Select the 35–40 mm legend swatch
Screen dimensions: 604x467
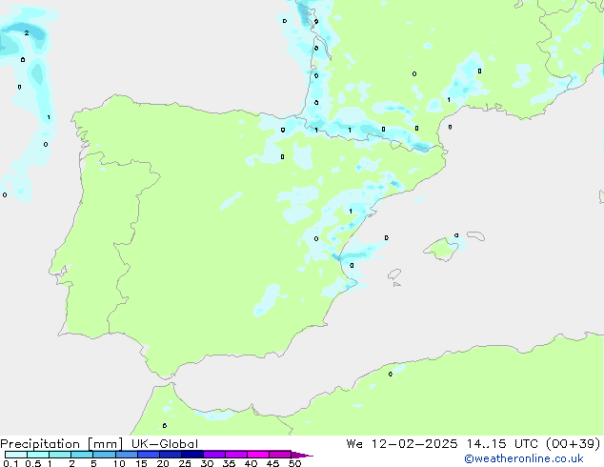pos(235,455)
